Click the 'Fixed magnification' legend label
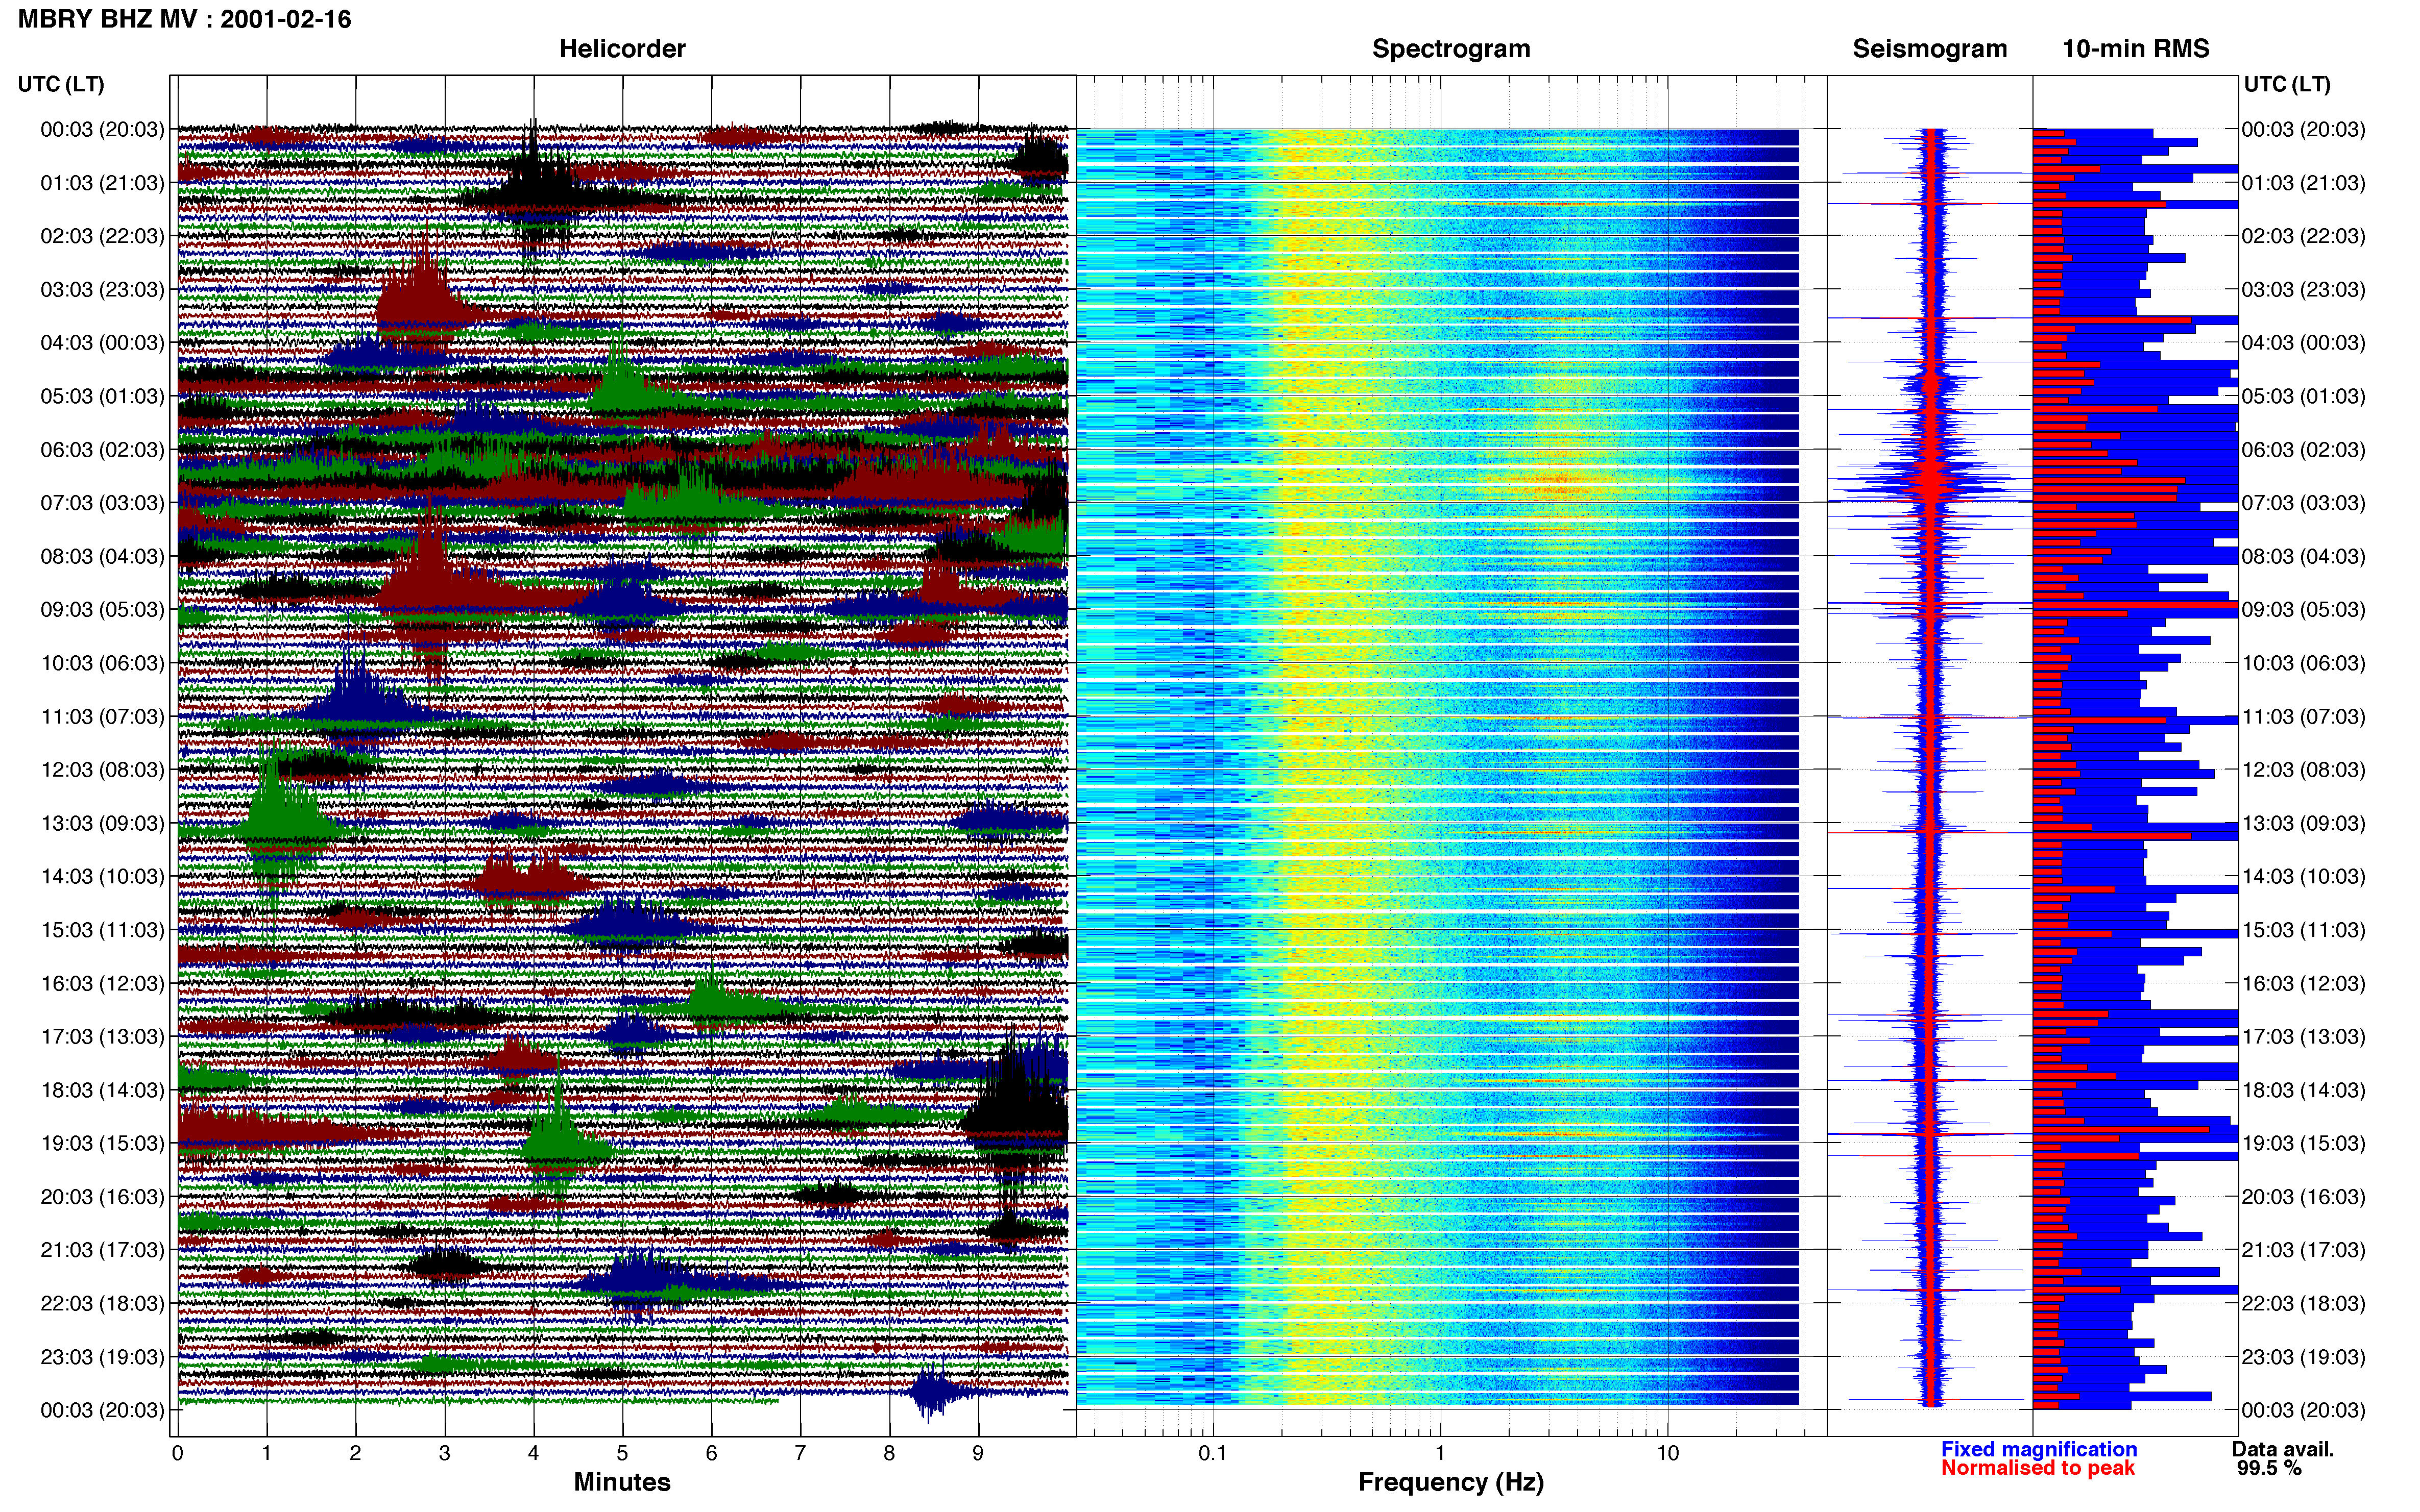This screenshot has width=2420, height=1512. tap(2039, 1449)
